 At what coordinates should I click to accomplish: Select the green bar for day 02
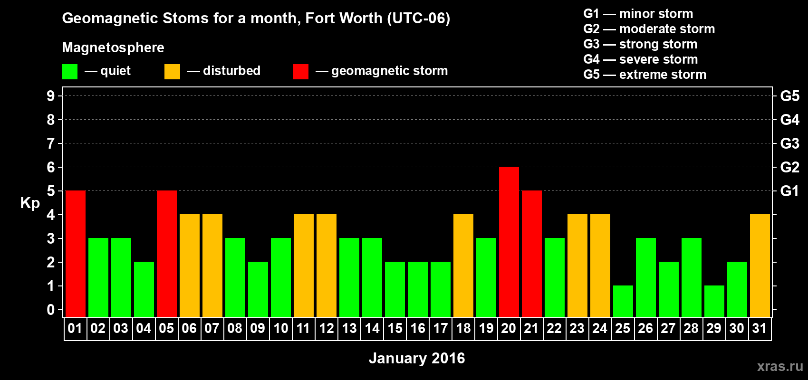click(x=98, y=278)
